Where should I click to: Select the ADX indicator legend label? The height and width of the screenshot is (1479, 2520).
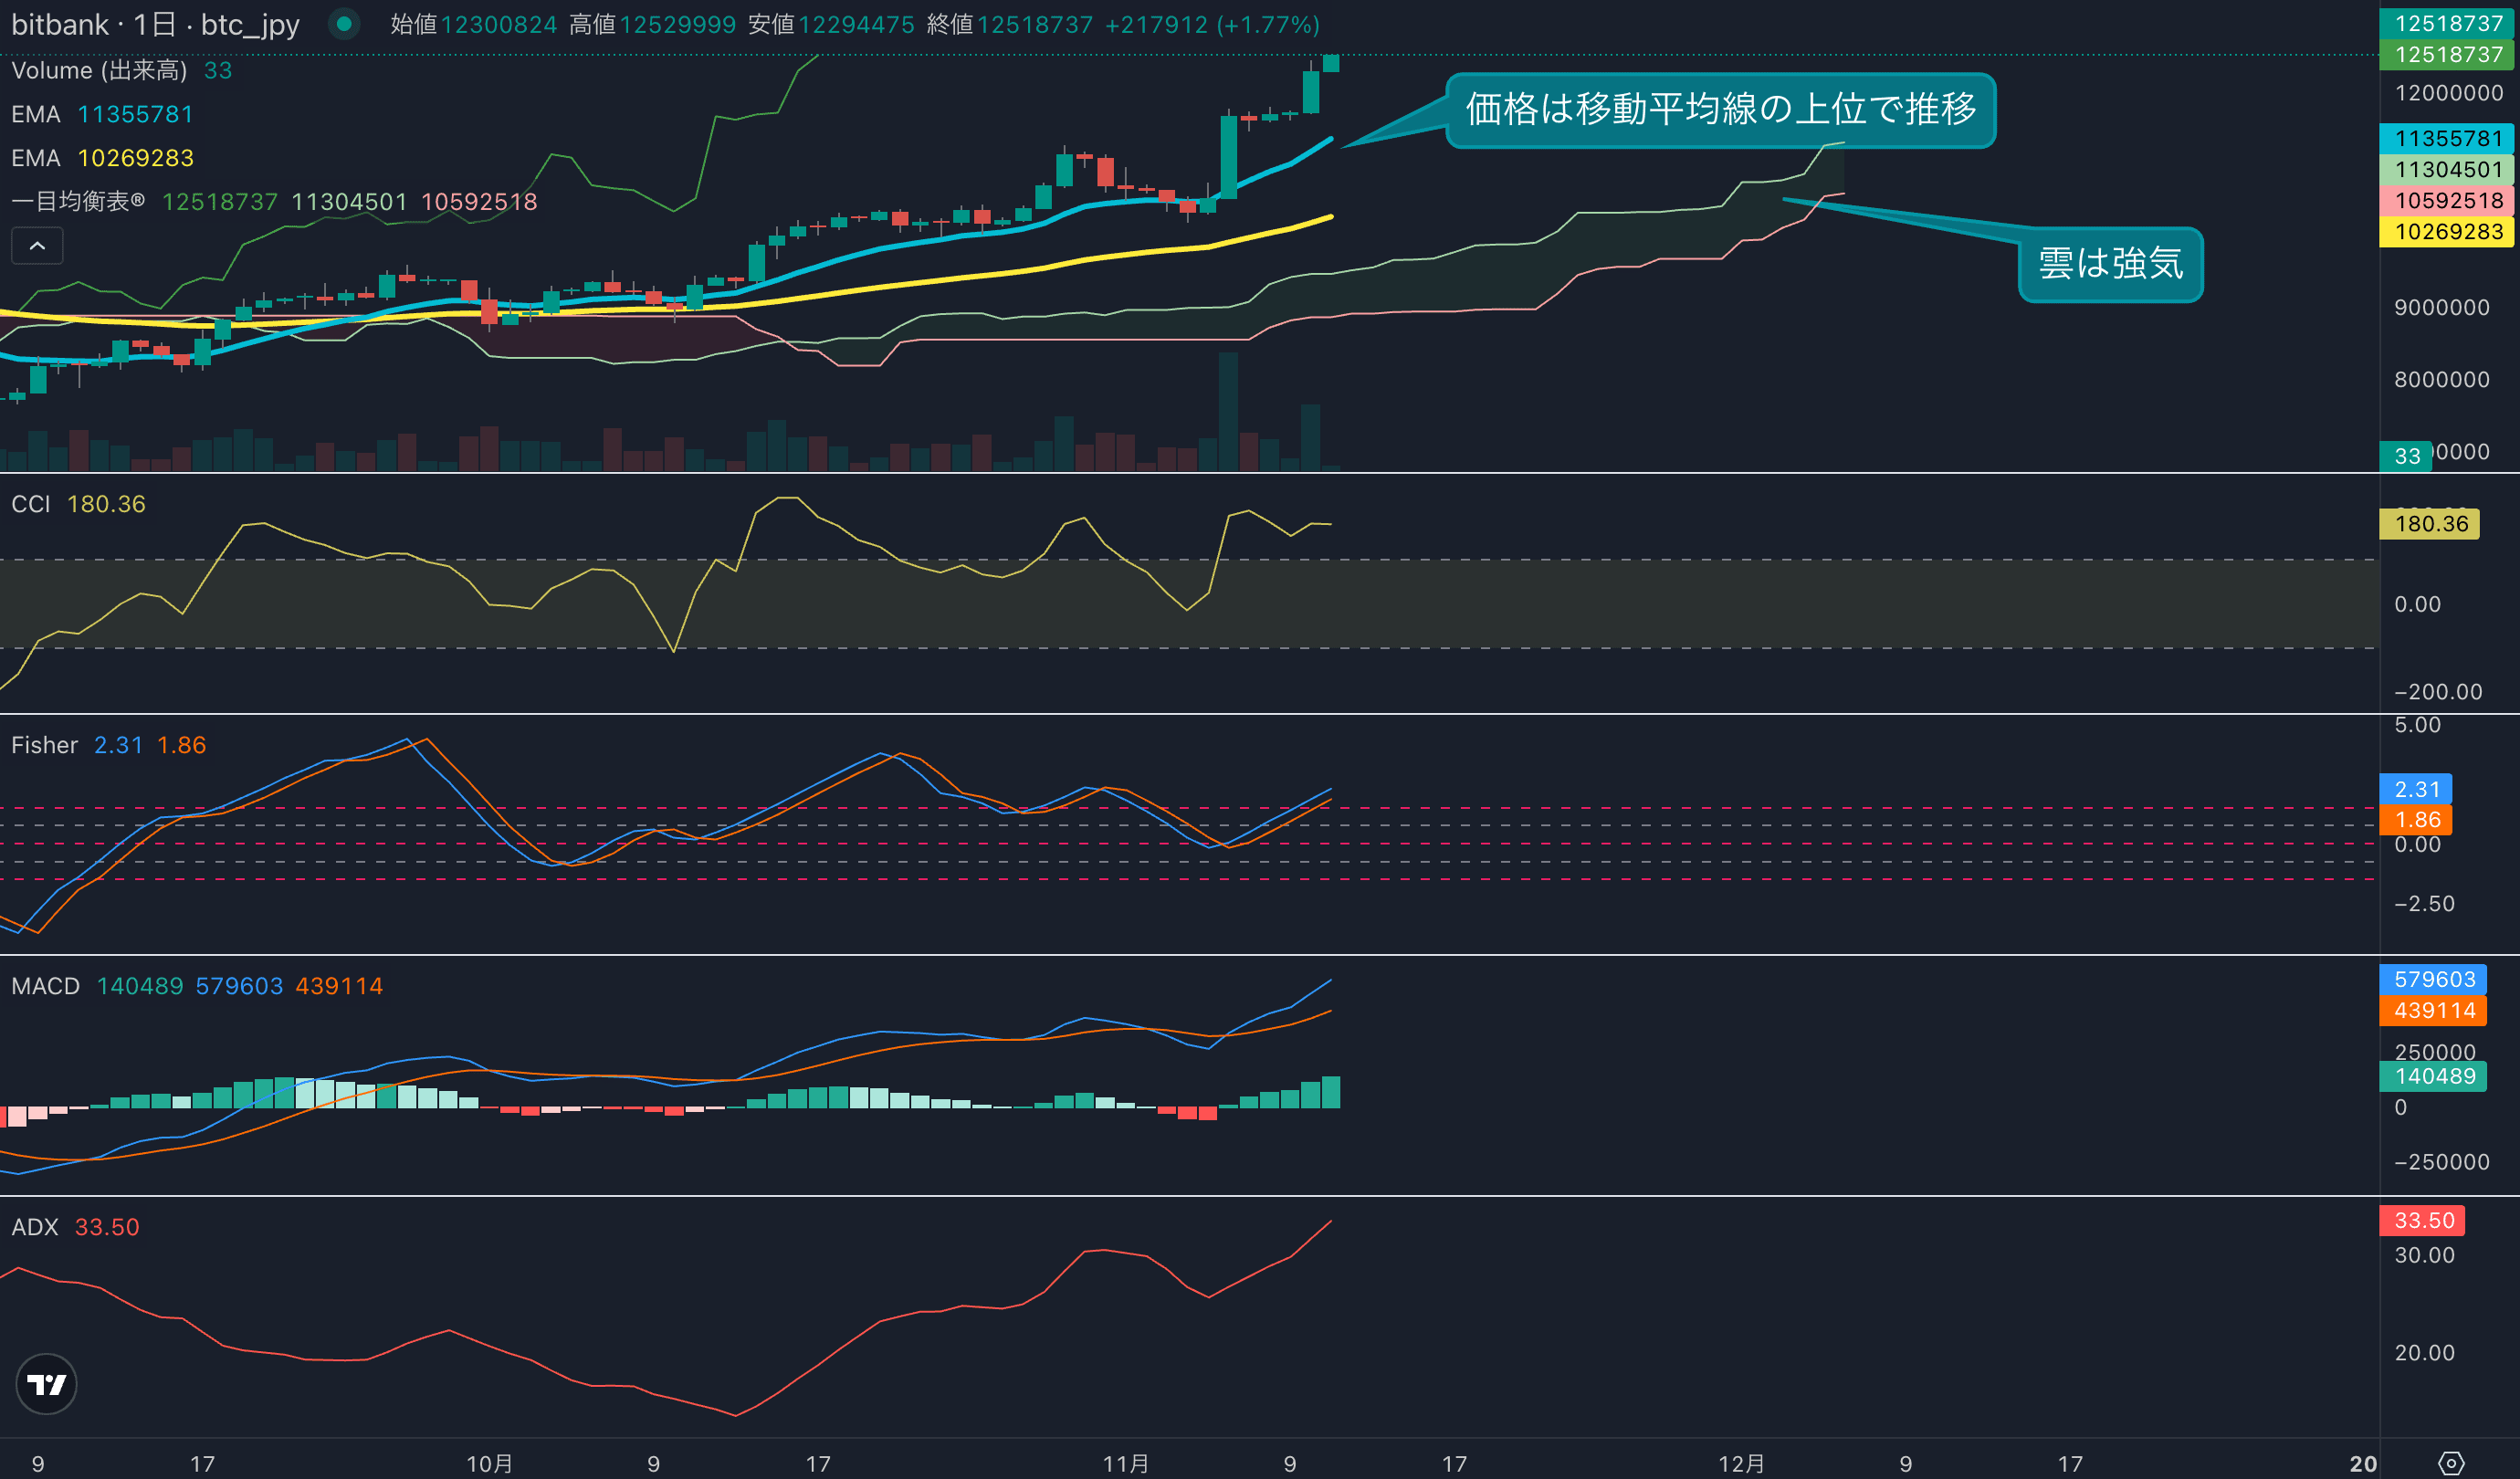tap(35, 1227)
